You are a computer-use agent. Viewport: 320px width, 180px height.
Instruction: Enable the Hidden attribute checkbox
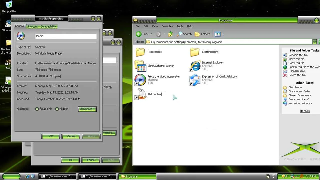point(57,109)
